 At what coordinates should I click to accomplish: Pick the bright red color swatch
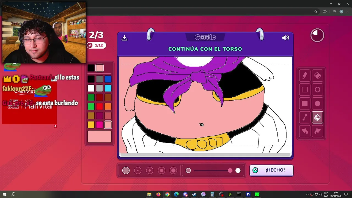point(100,106)
